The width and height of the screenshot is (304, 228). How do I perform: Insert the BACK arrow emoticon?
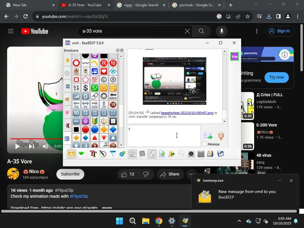[113, 96]
